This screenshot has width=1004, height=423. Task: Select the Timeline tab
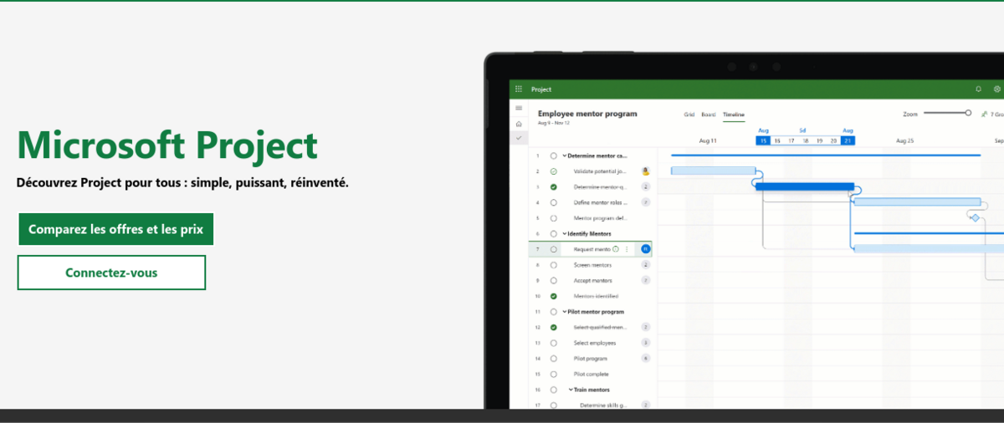tap(734, 114)
